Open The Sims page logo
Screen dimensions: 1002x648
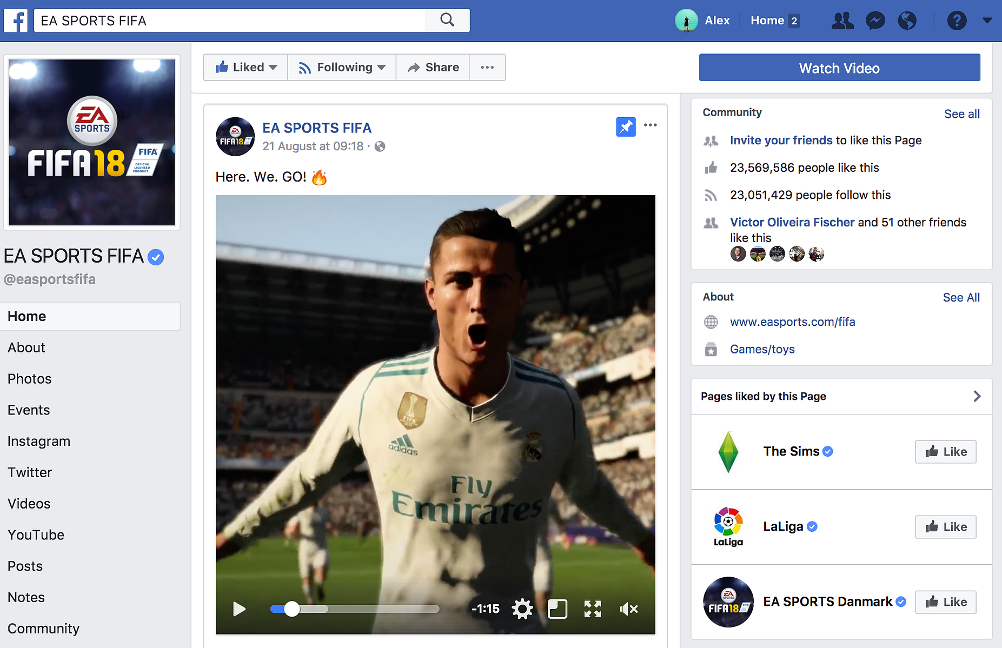[728, 451]
